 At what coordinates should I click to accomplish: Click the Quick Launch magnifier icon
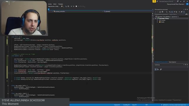[x=178, y=1]
